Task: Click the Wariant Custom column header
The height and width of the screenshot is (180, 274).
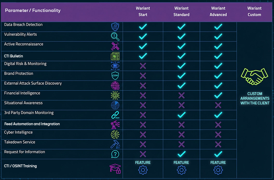Action: pyautogui.click(x=254, y=11)
